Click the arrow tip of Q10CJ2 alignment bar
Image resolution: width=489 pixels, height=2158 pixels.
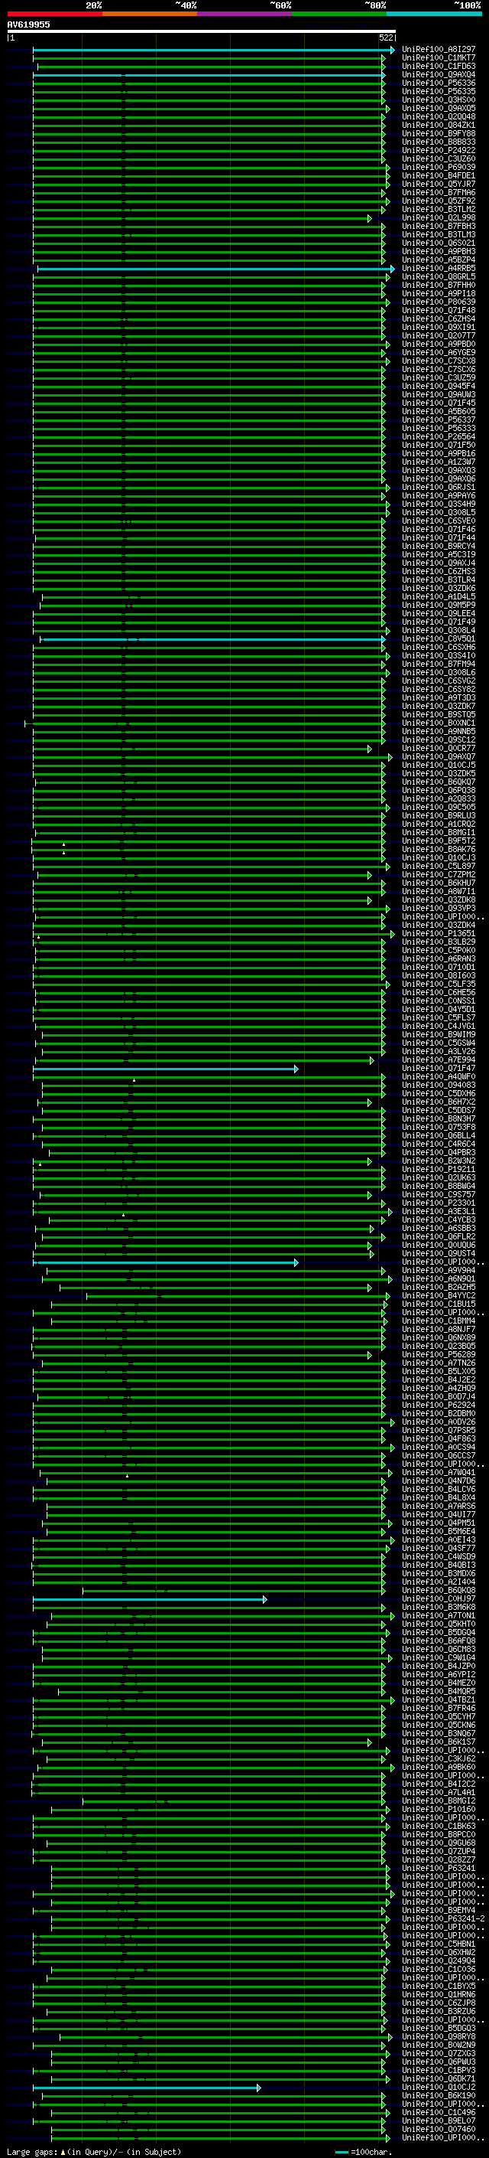(258, 2088)
